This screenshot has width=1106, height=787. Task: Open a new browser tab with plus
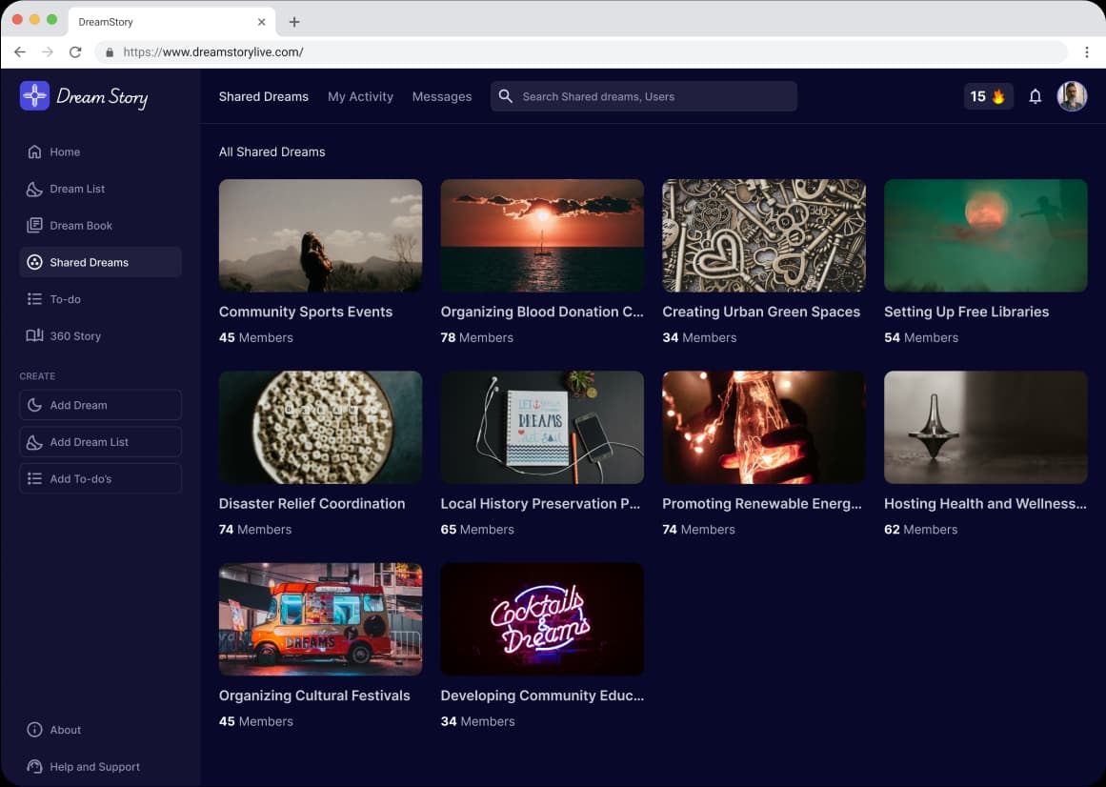click(294, 22)
